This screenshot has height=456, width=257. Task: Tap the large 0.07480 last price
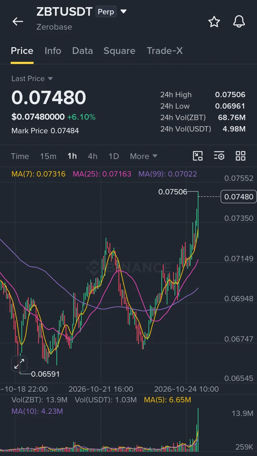point(49,98)
